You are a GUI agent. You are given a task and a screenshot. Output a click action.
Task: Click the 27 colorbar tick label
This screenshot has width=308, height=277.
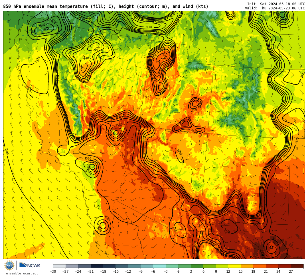pyautogui.click(x=291, y=272)
